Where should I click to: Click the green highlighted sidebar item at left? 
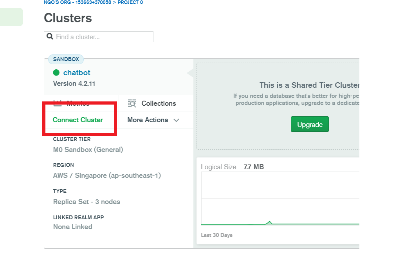pos(11,17)
